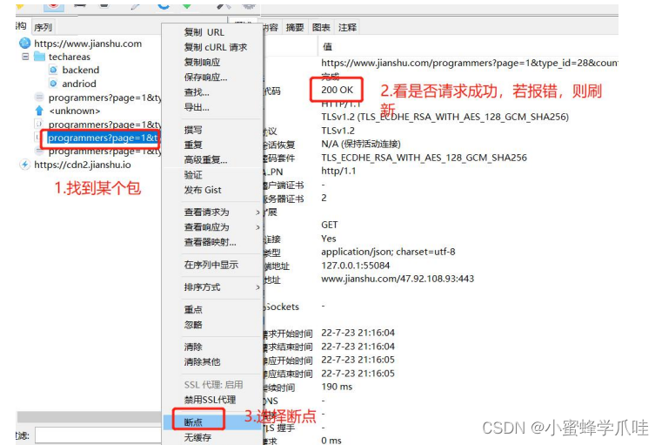
Task: Click the globe icon beside https://www.jianshu.com
Action: click(x=25, y=43)
